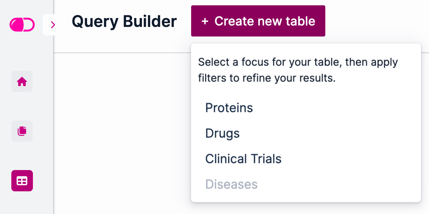Click the focus instructions text area
Image resolution: width=429 pixels, height=214 pixels.
coord(298,70)
